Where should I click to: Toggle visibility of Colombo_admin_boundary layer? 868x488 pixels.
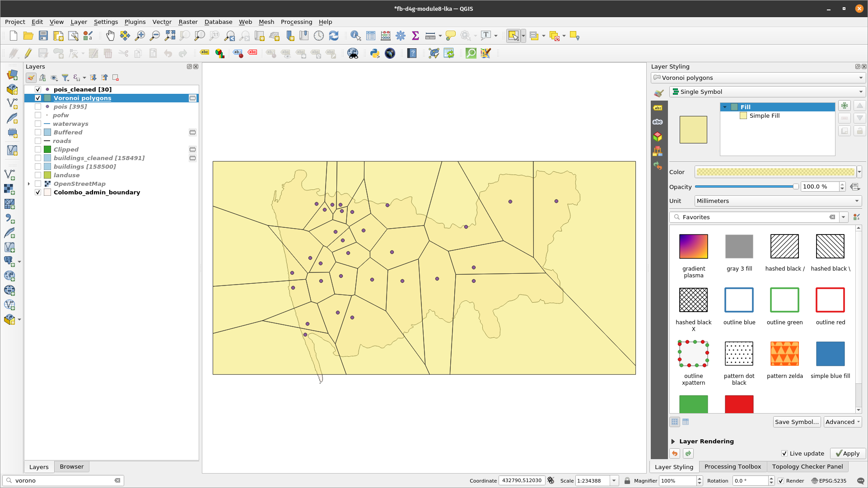tap(37, 192)
